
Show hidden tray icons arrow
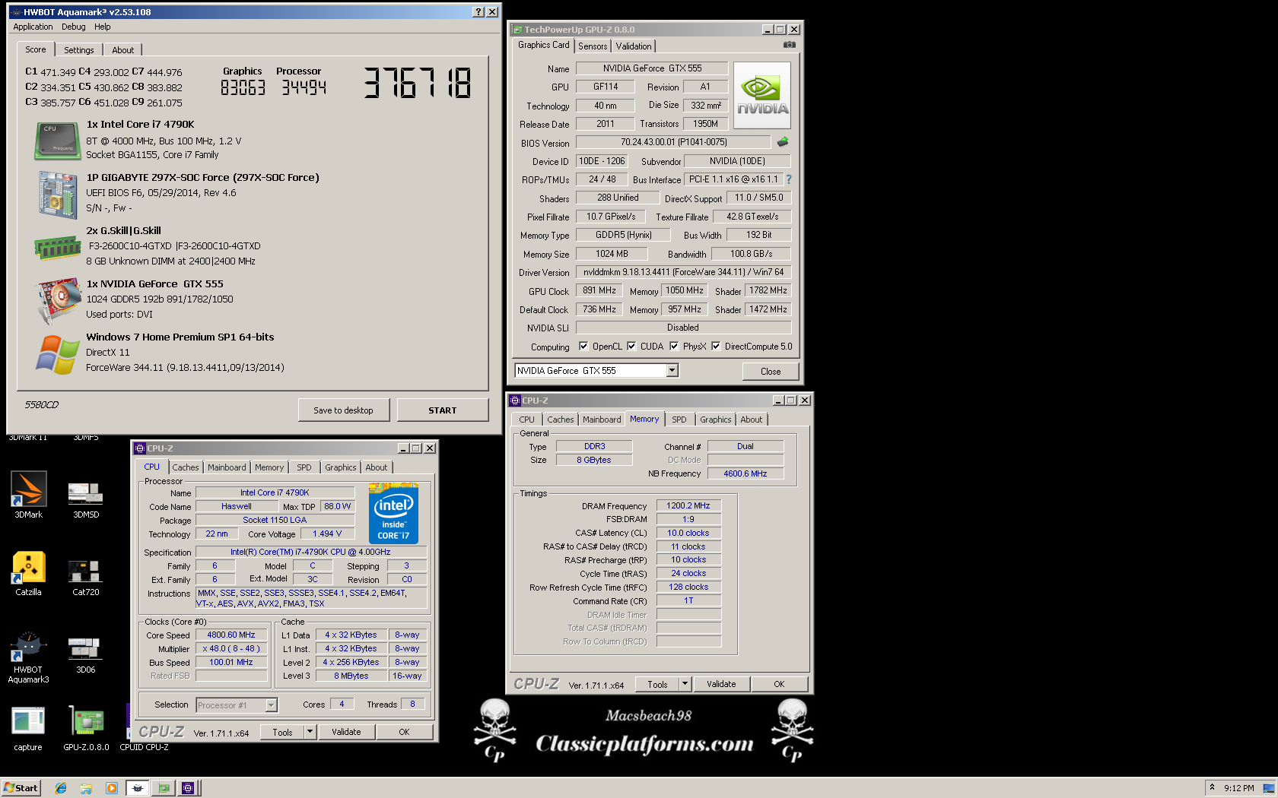(1212, 787)
